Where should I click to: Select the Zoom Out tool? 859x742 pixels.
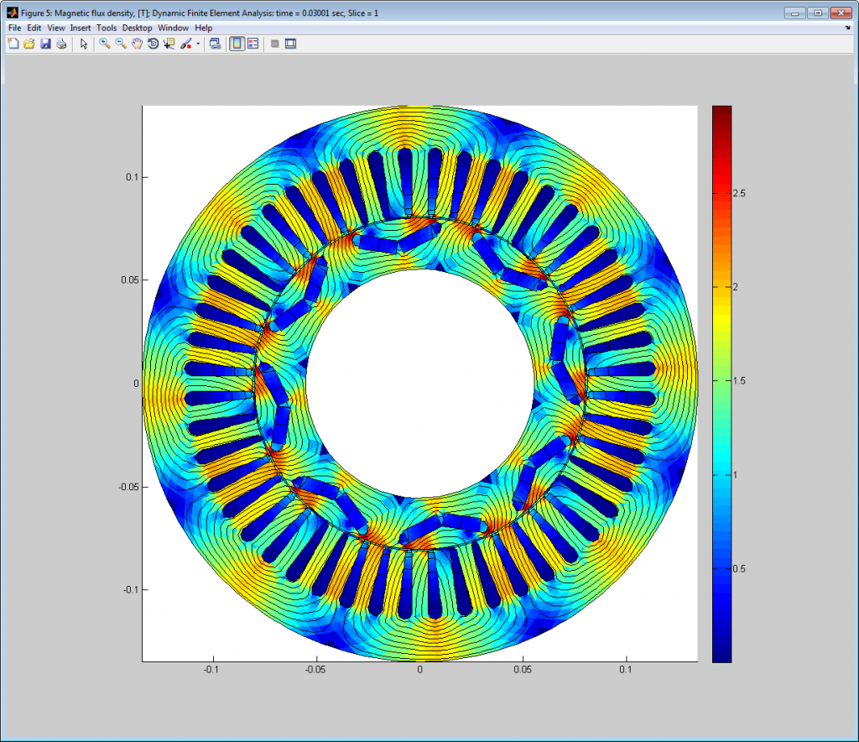pos(120,44)
